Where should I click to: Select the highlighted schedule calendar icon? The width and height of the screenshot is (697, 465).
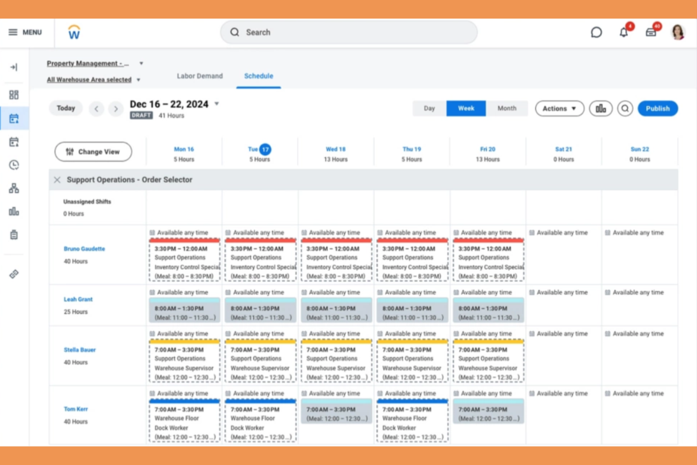[x=14, y=118]
